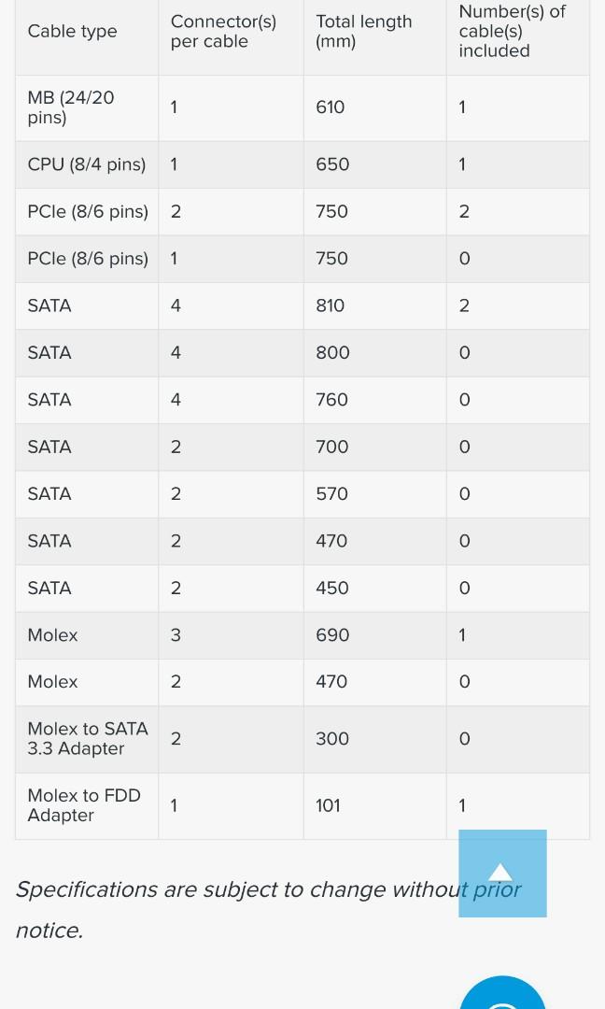Viewport: 605px width, 1009px height.
Task: Click the 800 SATA length value
Action: click(x=332, y=352)
